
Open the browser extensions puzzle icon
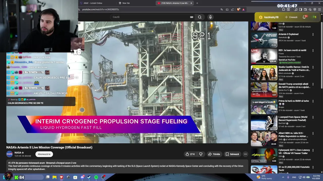point(284,10)
